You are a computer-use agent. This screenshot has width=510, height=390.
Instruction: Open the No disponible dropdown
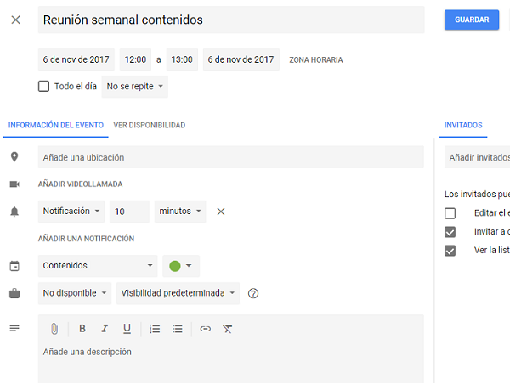(x=75, y=293)
